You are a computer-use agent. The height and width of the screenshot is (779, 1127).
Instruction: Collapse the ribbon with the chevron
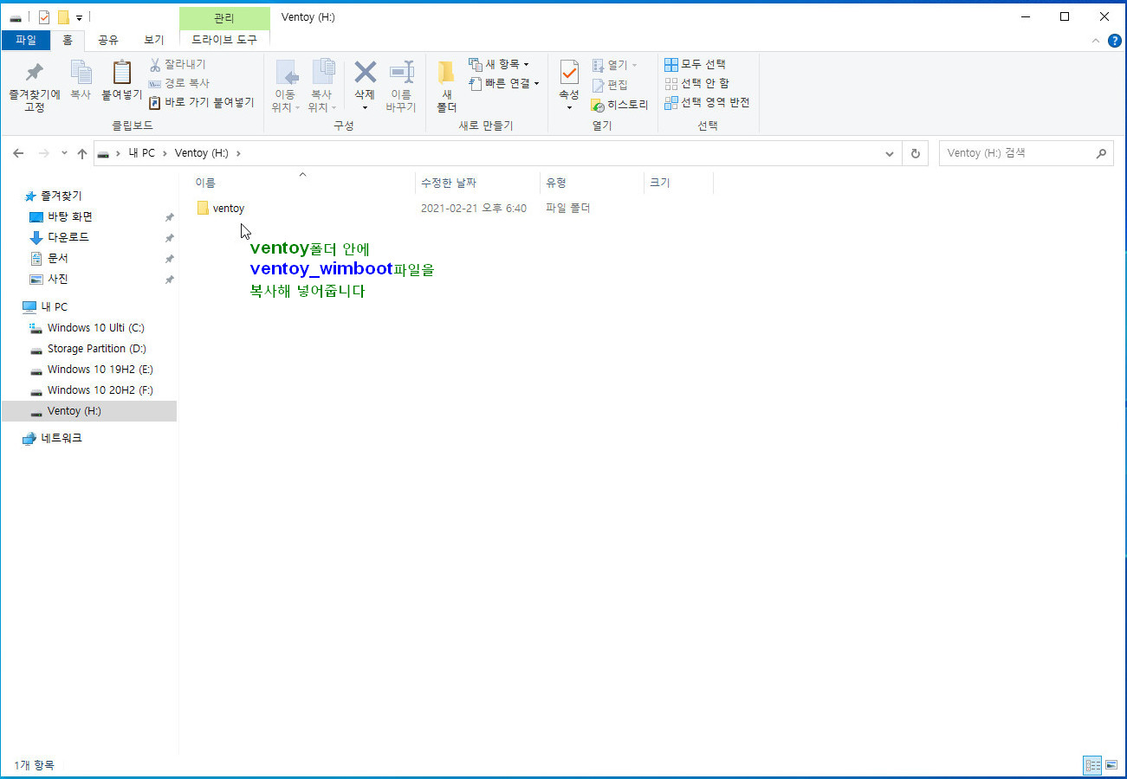point(1096,41)
